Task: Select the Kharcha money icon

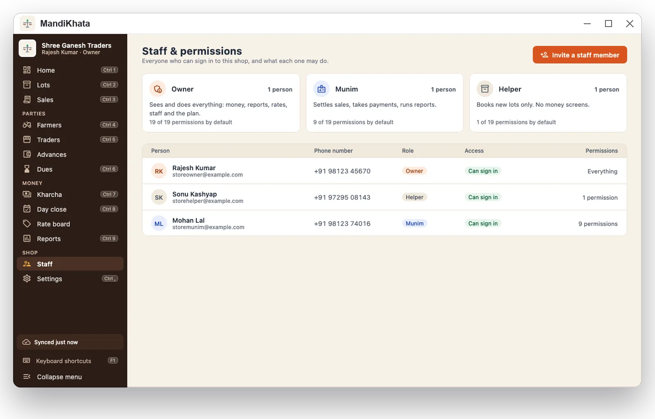Action: pyautogui.click(x=27, y=194)
